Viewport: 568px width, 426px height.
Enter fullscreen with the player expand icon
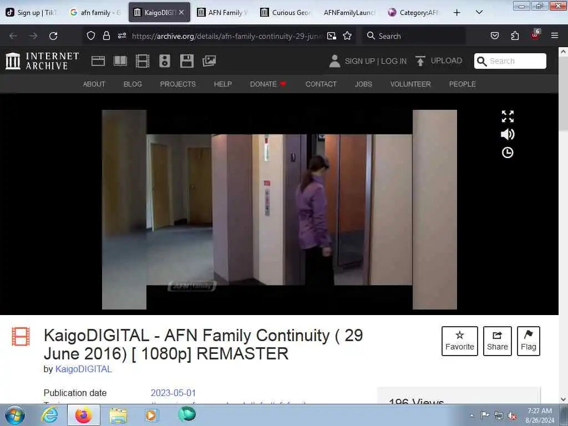508,116
